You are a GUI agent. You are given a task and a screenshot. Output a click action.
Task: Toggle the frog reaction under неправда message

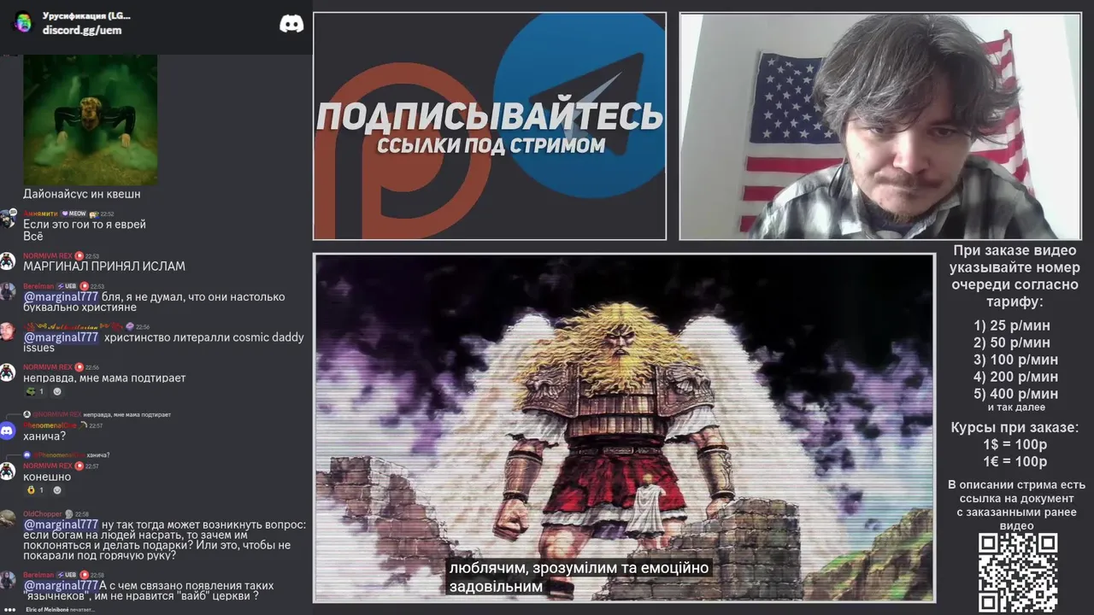pos(34,392)
